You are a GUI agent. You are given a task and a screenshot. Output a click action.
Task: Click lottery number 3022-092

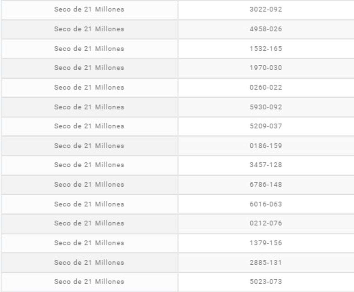click(x=266, y=9)
